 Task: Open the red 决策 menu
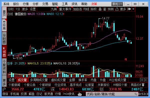(x=94, y=4)
